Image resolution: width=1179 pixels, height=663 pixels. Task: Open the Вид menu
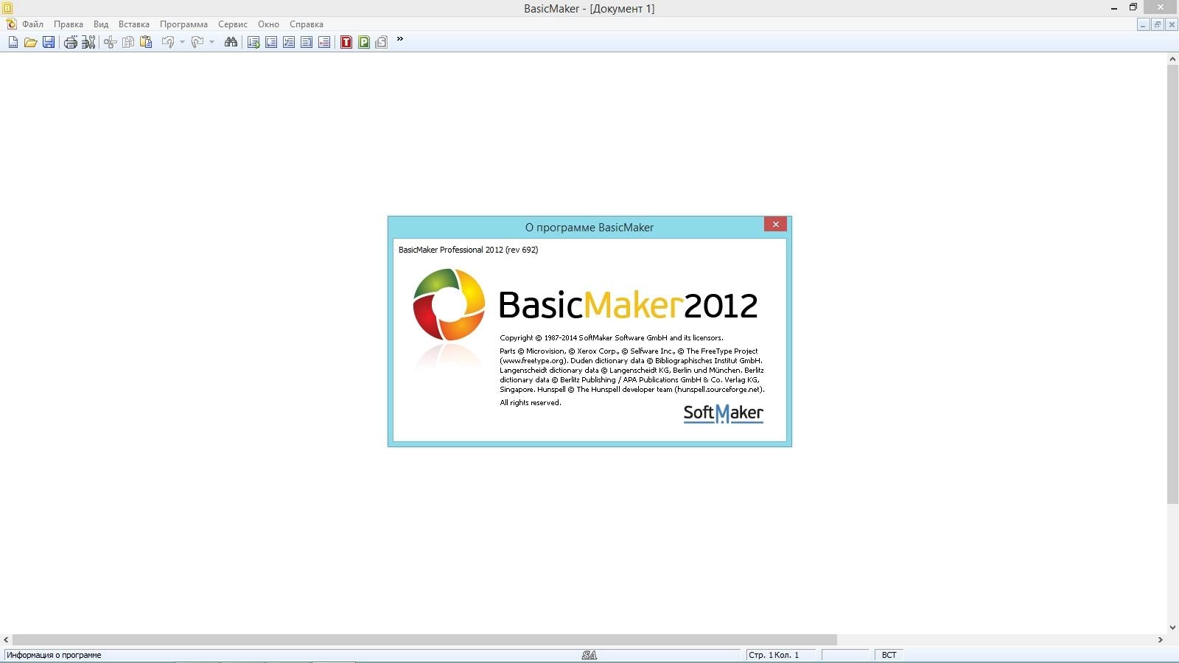click(101, 24)
